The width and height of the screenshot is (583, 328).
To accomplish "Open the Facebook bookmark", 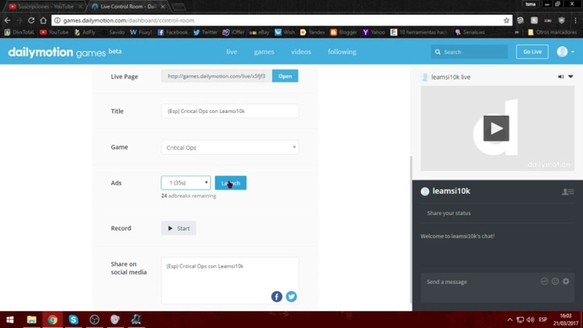I will coord(173,32).
